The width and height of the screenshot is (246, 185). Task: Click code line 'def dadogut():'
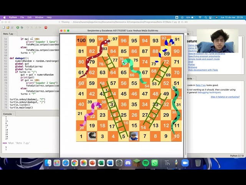click(x=19, y=58)
